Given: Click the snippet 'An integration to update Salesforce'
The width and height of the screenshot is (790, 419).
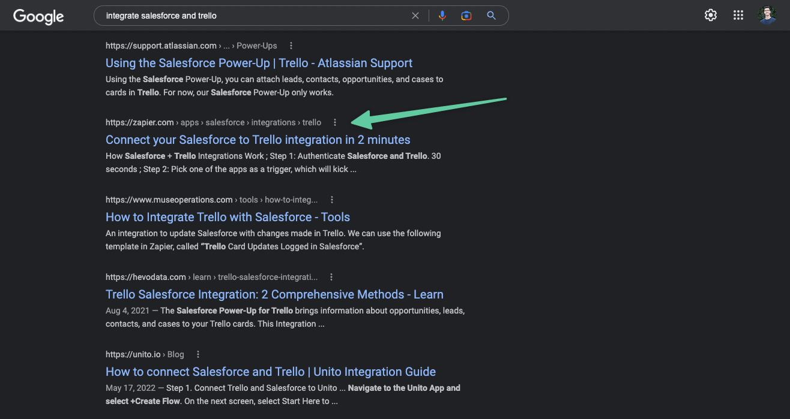Looking at the screenshot, I should [273, 240].
